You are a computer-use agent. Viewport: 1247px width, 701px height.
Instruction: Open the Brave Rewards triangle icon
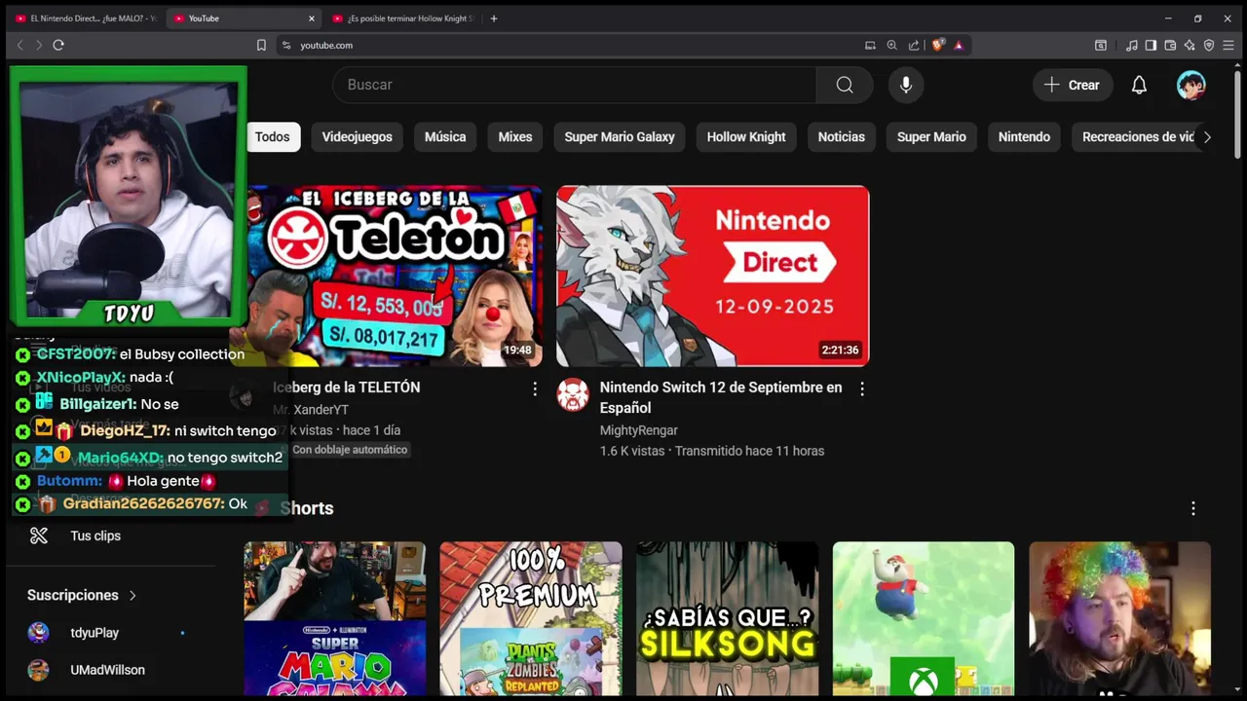(x=959, y=45)
